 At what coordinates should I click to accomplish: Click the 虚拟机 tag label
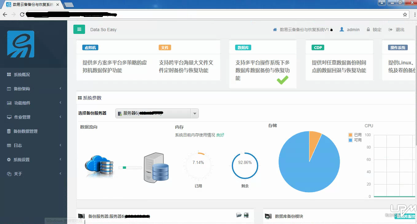[x=90, y=47]
